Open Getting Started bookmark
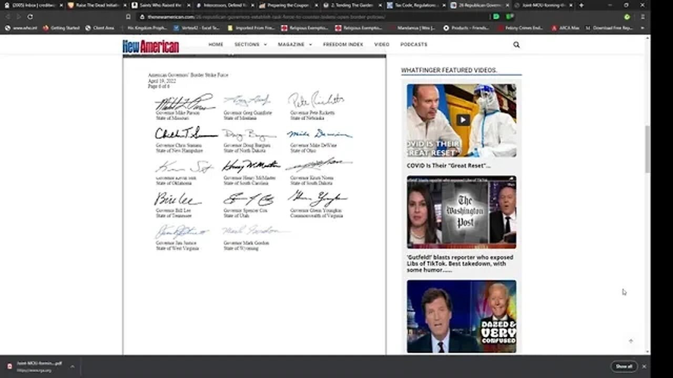The width and height of the screenshot is (673, 378). (61, 28)
